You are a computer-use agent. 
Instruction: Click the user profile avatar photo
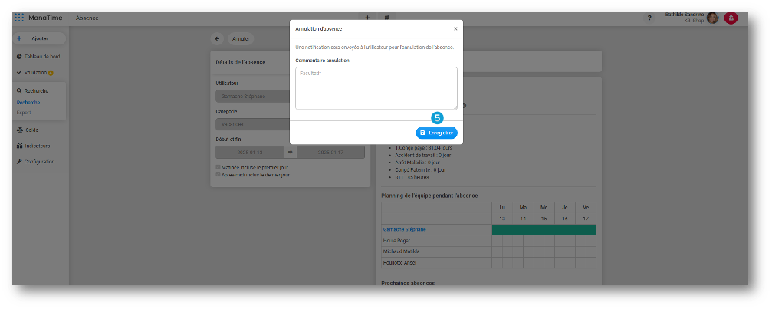click(x=712, y=17)
